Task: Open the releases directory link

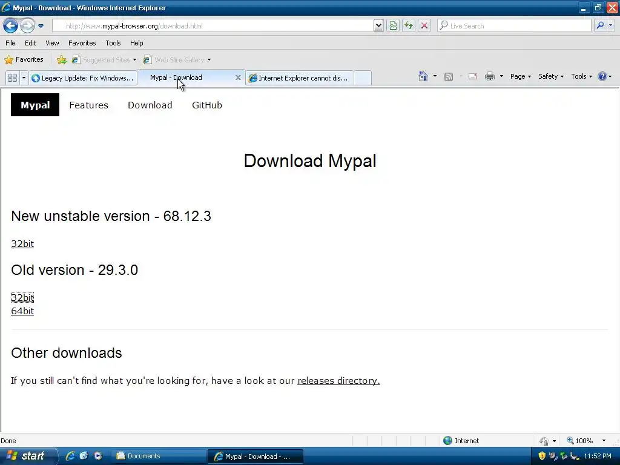Action: pyautogui.click(x=338, y=380)
